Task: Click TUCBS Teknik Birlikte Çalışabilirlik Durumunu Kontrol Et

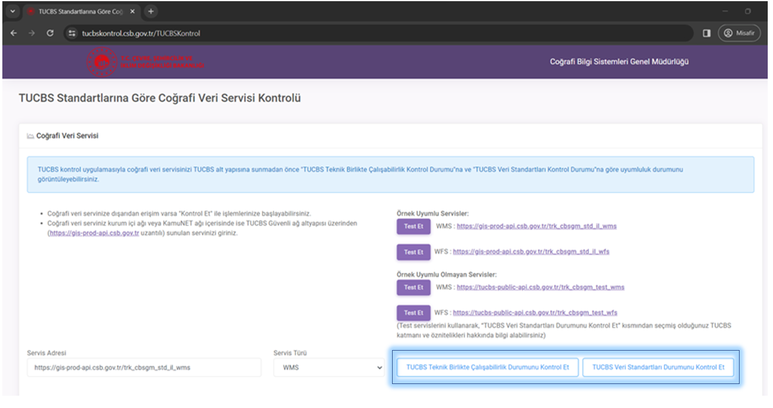Action: pos(488,367)
